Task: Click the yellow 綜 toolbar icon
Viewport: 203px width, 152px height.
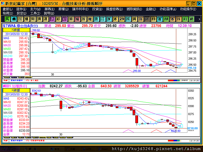Action: pos(58,19)
